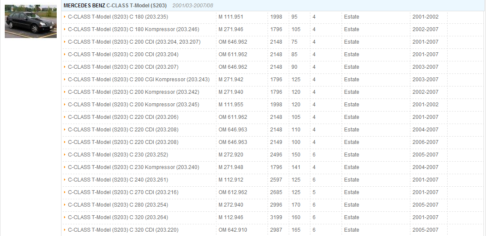487x236 pixels.
Task: Click orange arrow beside C 320 CDI (203.220)
Action: pyautogui.click(x=65, y=230)
